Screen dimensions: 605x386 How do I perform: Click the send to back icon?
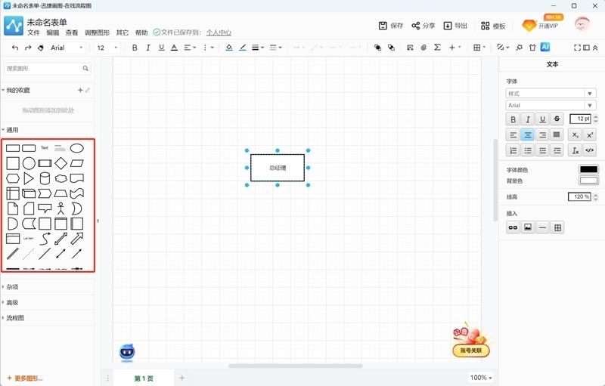click(x=391, y=48)
